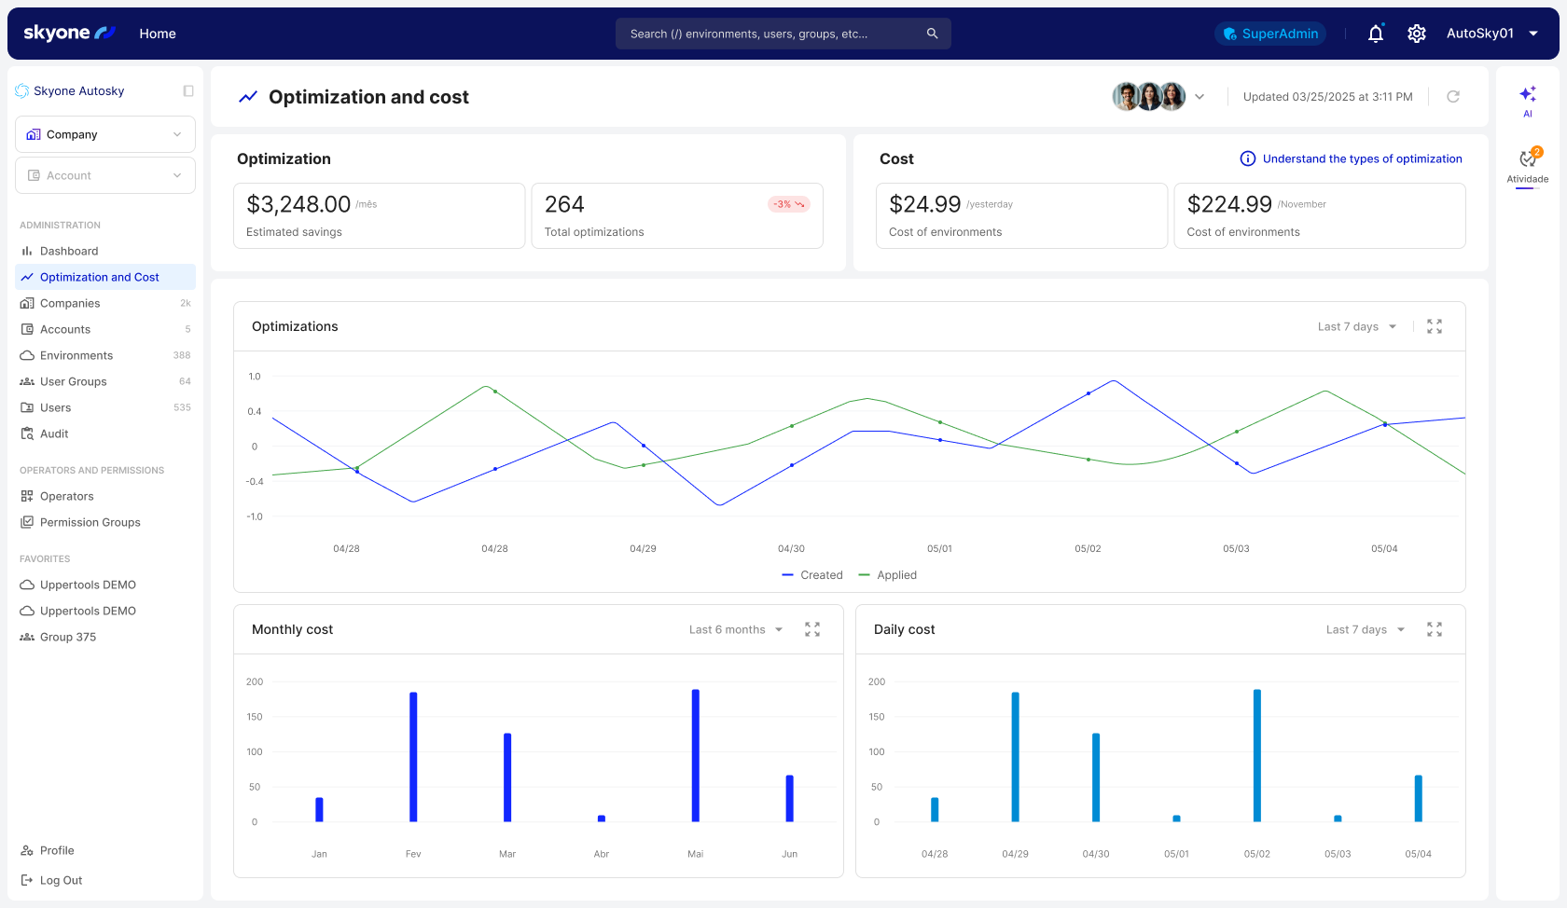Collapse the Skyone Autosky sidebar
Image resolution: width=1567 pixels, height=908 pixels.
click(x=188, y=90)
